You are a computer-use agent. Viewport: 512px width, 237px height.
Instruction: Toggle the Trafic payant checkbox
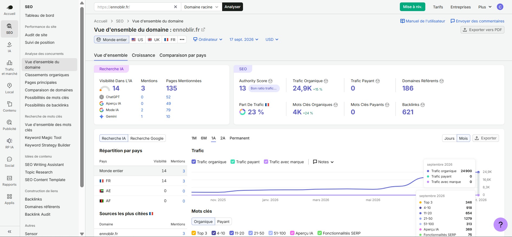click(x=233, y=162)
